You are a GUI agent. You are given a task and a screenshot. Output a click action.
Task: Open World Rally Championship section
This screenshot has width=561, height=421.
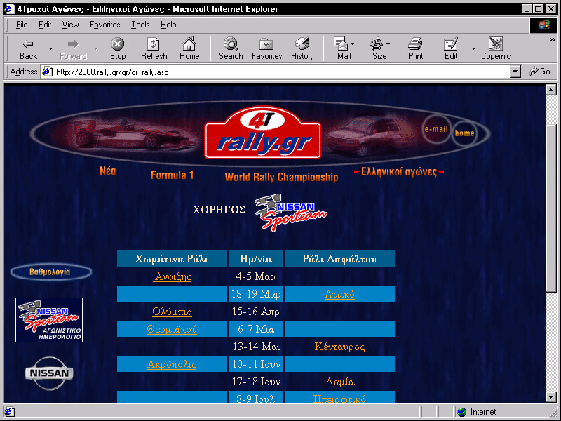[281, 178]
